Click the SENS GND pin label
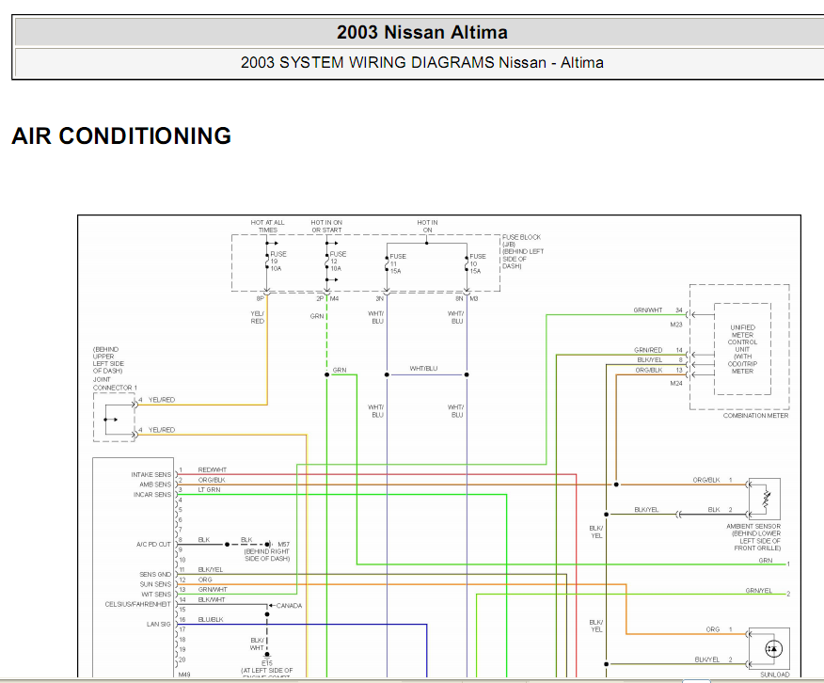 (x=155, y=574)
